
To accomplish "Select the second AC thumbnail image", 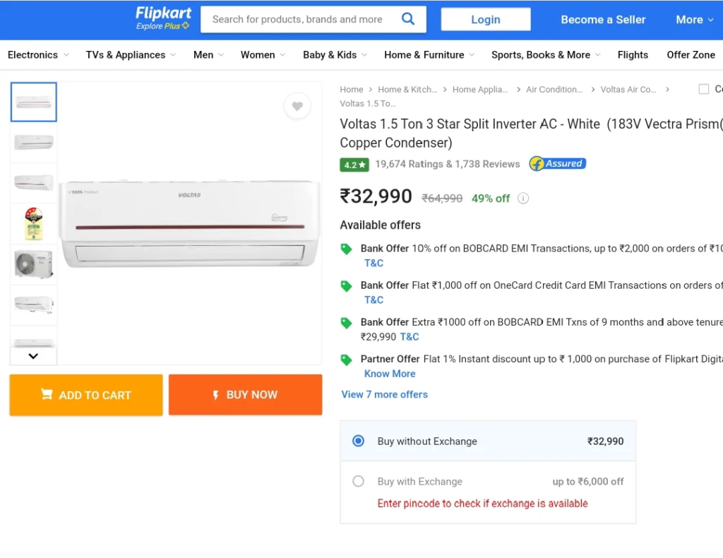I will 34,142.
